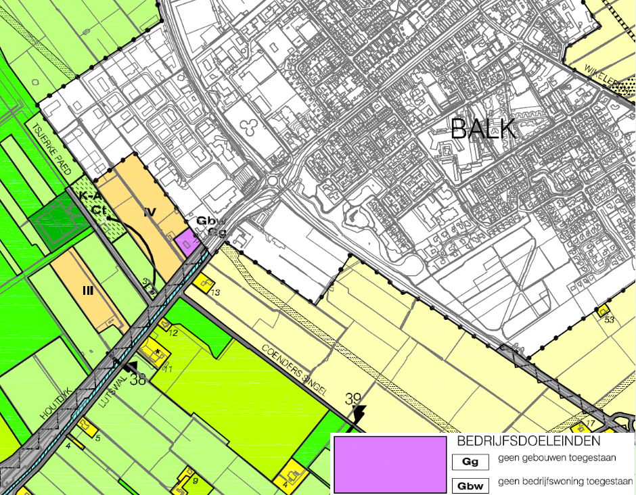Click the black arrow marker beside number 38
Image resolution: width=636 pixels, height=495 pixels.
click(x=131, y=367)
